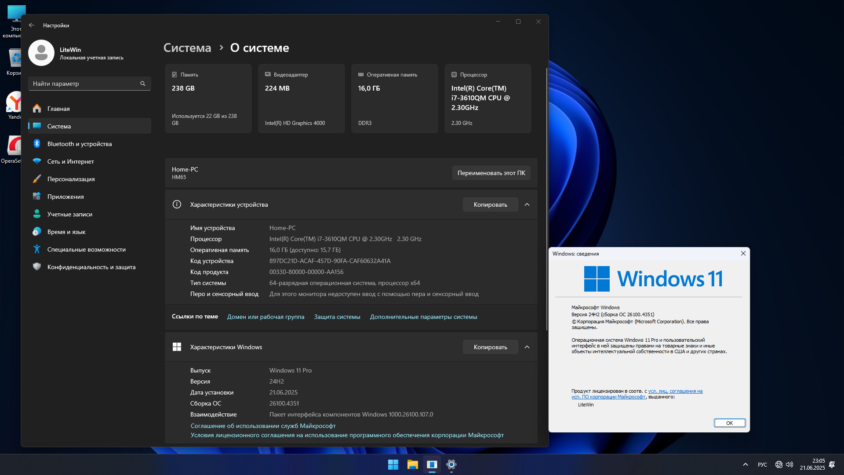Viewport: 844px width, 475px height.
Task: Collapse Характеристики Windows section
Action: coord(527,347)
